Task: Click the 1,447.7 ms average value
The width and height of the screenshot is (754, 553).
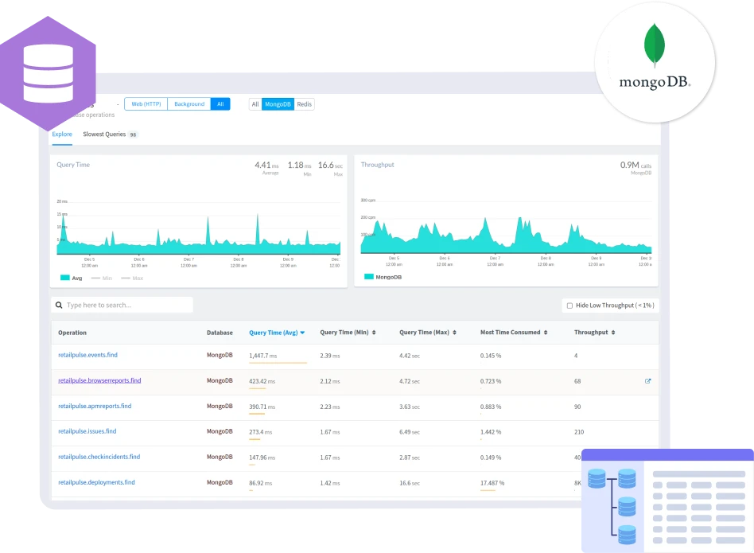Action: pos(263,356)
